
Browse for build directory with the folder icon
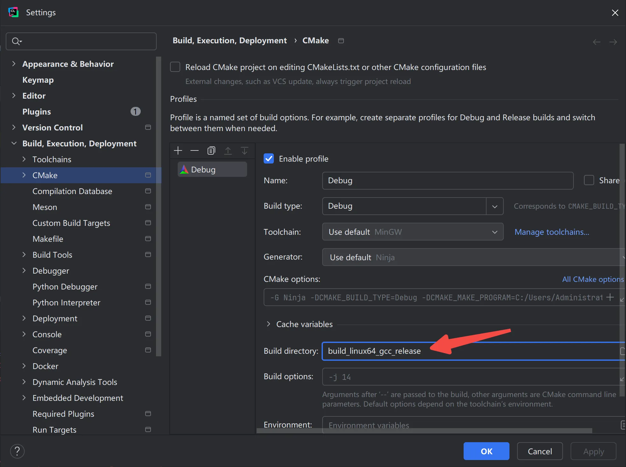pos(623,351)
